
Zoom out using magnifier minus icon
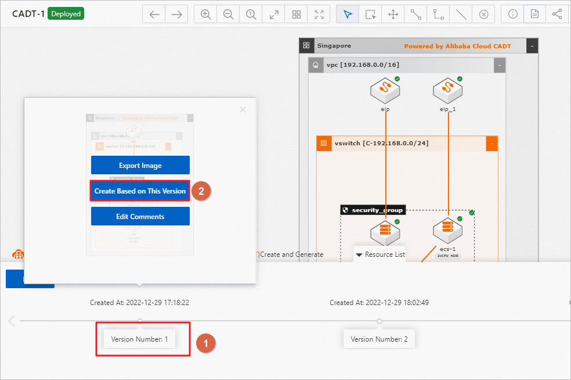228,14
